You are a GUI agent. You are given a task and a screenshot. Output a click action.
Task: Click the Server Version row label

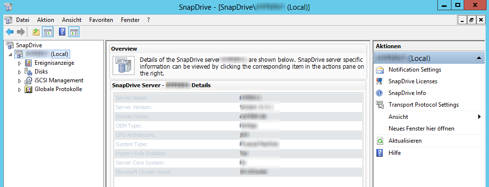[134, 107]
